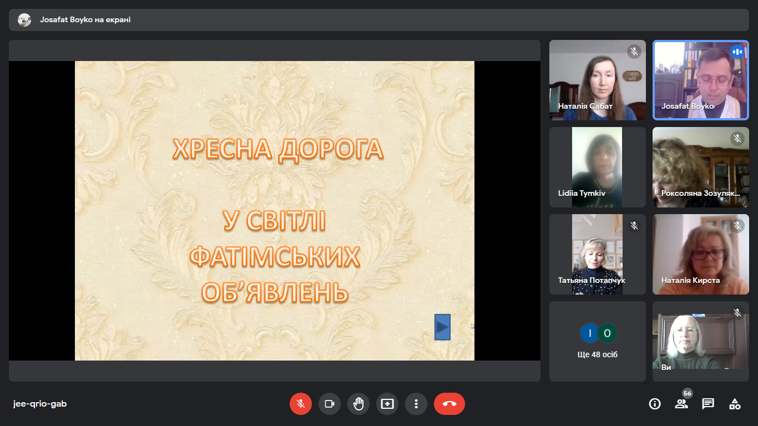Viewport: 758px width, 426px height.
Task: Select Татьяна Потапчук's video tile
Action: tap(597, 254)
